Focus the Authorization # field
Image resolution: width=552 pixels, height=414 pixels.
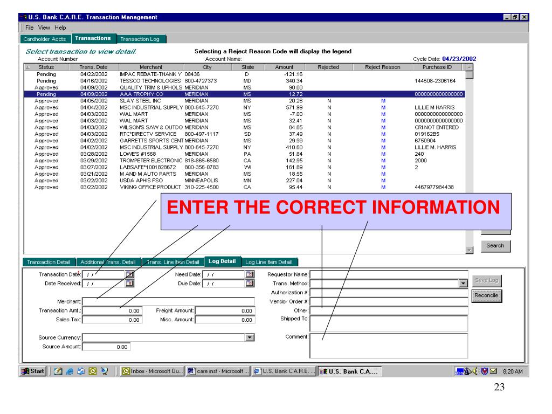(x=389, y=293)
